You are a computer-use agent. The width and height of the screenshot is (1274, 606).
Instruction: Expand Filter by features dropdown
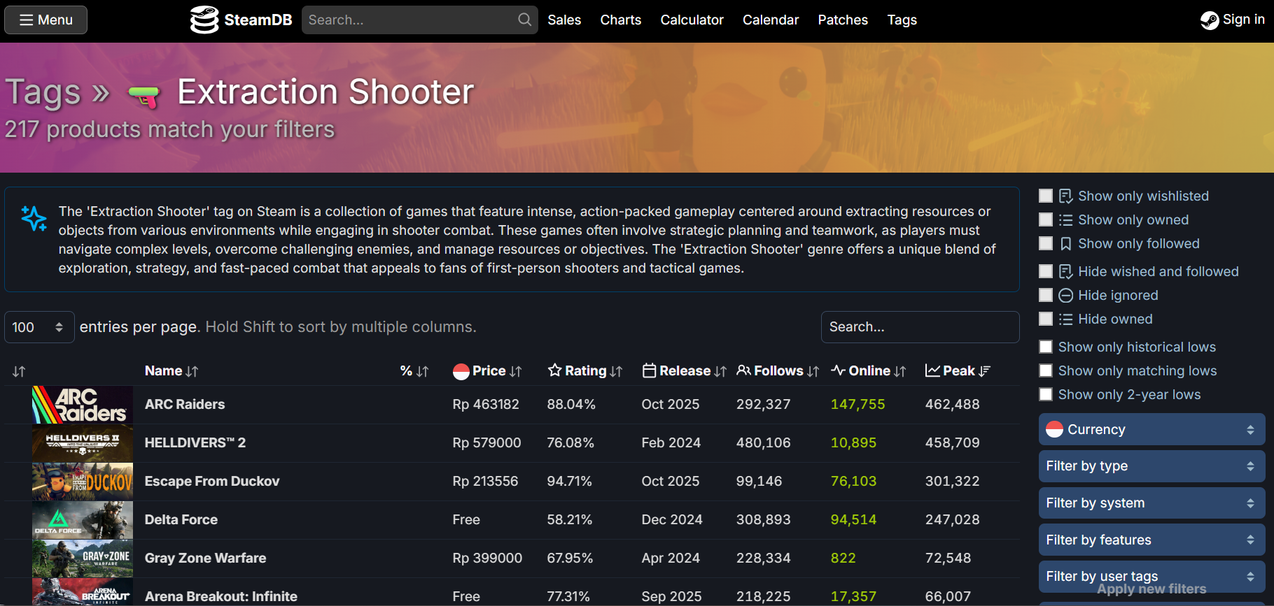coord(1151,540)
